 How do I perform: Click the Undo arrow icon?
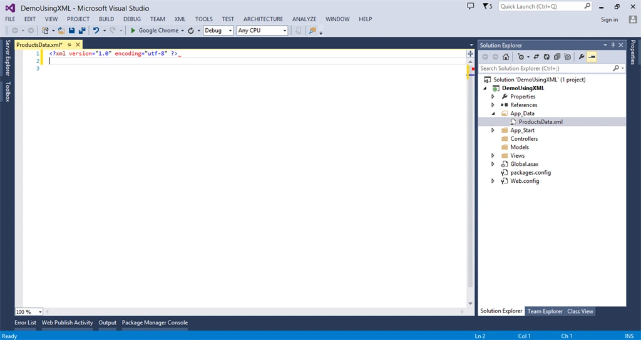(96, 30)
